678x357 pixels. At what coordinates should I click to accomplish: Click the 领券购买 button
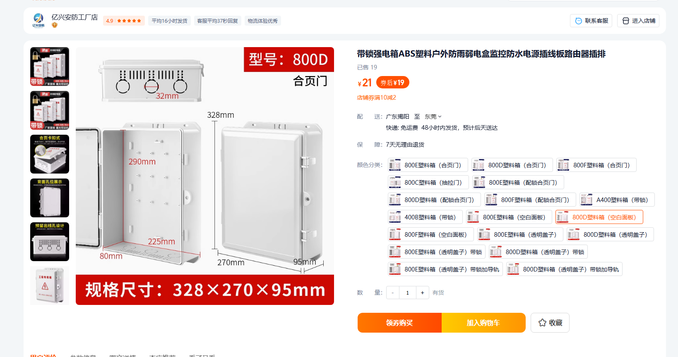(399, 323)
